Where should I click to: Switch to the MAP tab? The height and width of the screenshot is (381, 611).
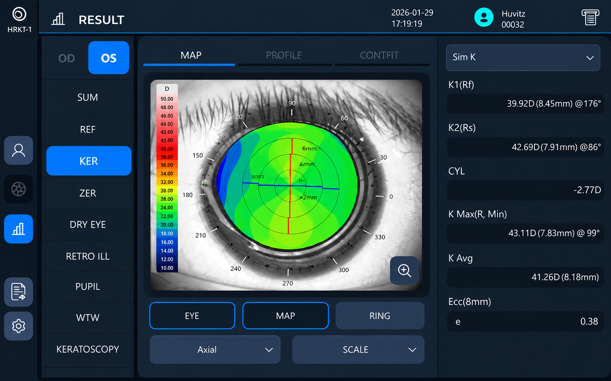[x=191, y=55]
